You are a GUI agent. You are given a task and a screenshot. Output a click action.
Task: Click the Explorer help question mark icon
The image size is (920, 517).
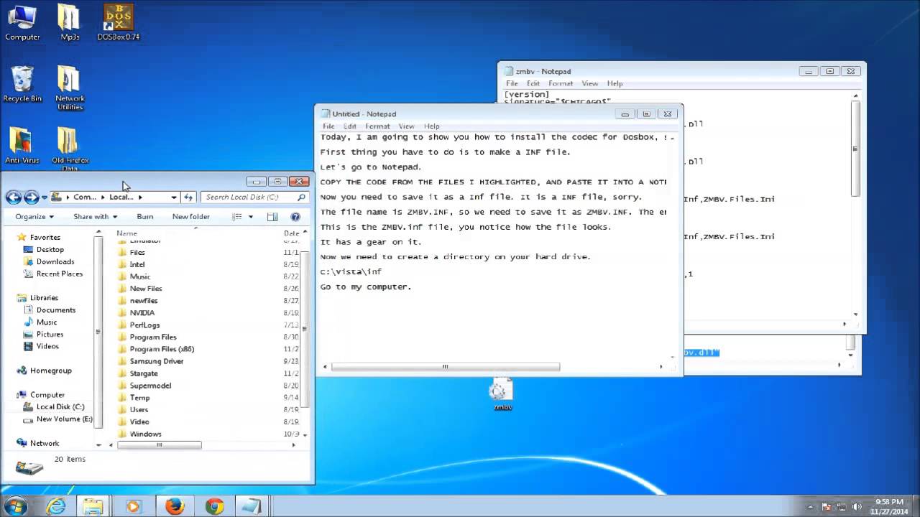295,217
